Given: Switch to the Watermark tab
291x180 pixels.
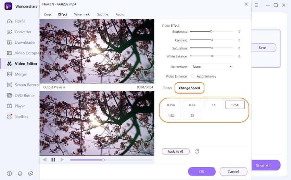Looking at the screenshot, I should (x=82, y=14).
